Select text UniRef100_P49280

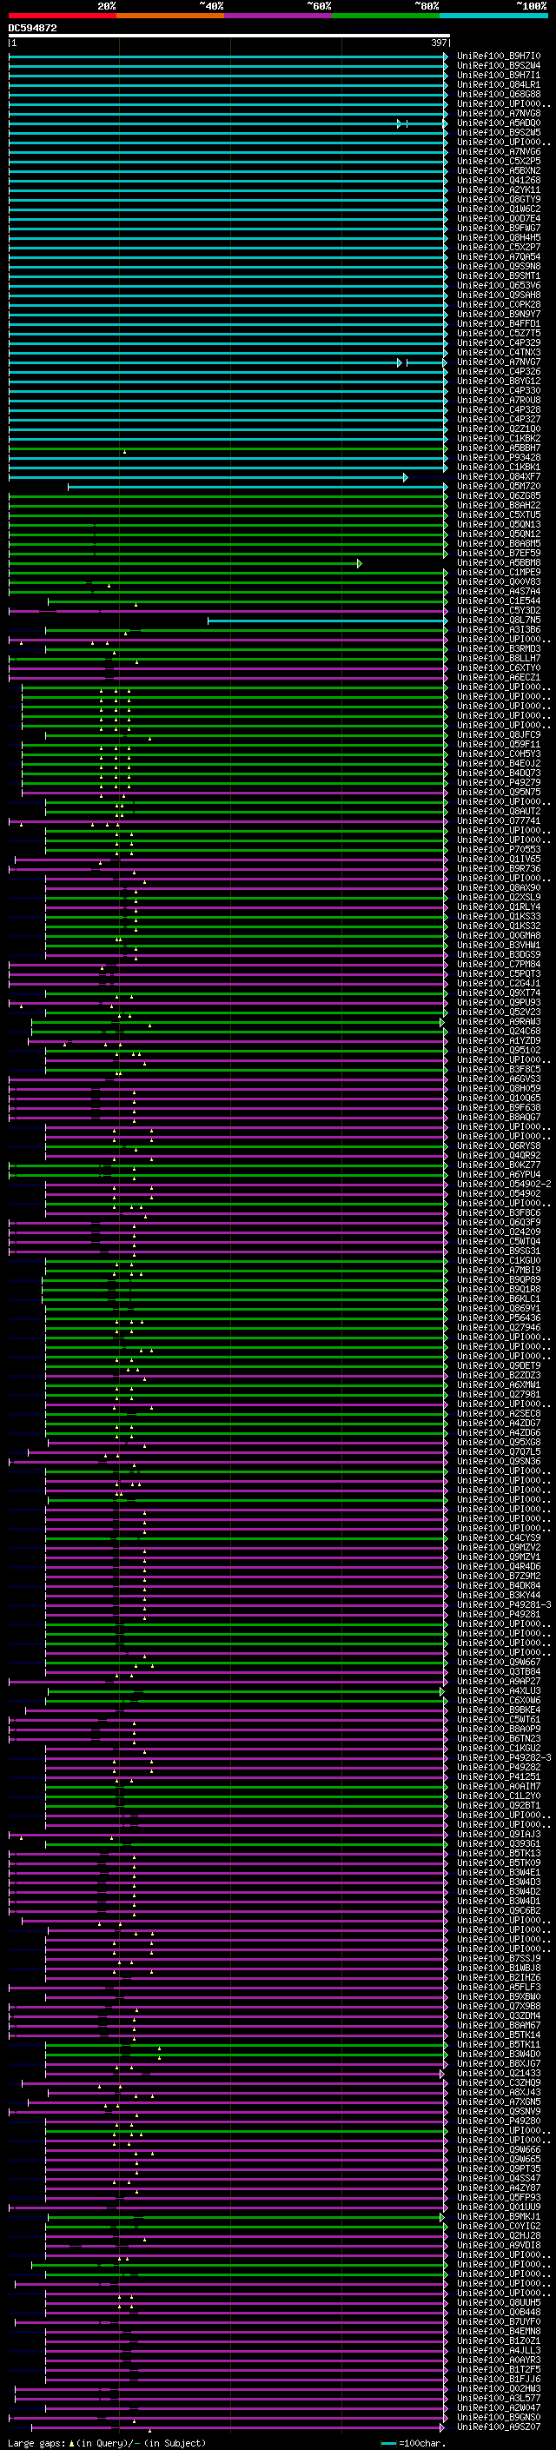coord(498,2120)
